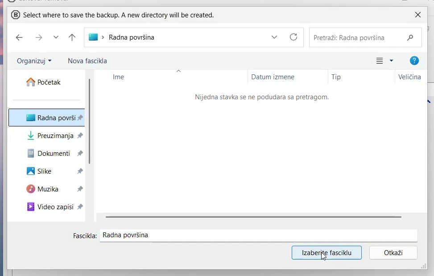Open the view options dropdown arrow

tap(391, 61)
